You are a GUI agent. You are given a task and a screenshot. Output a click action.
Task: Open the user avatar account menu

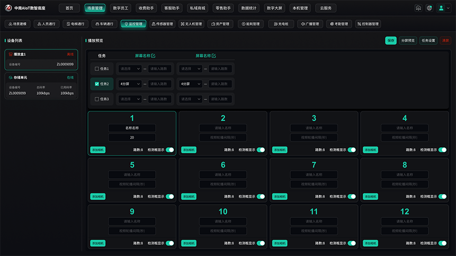pos(443,8)
